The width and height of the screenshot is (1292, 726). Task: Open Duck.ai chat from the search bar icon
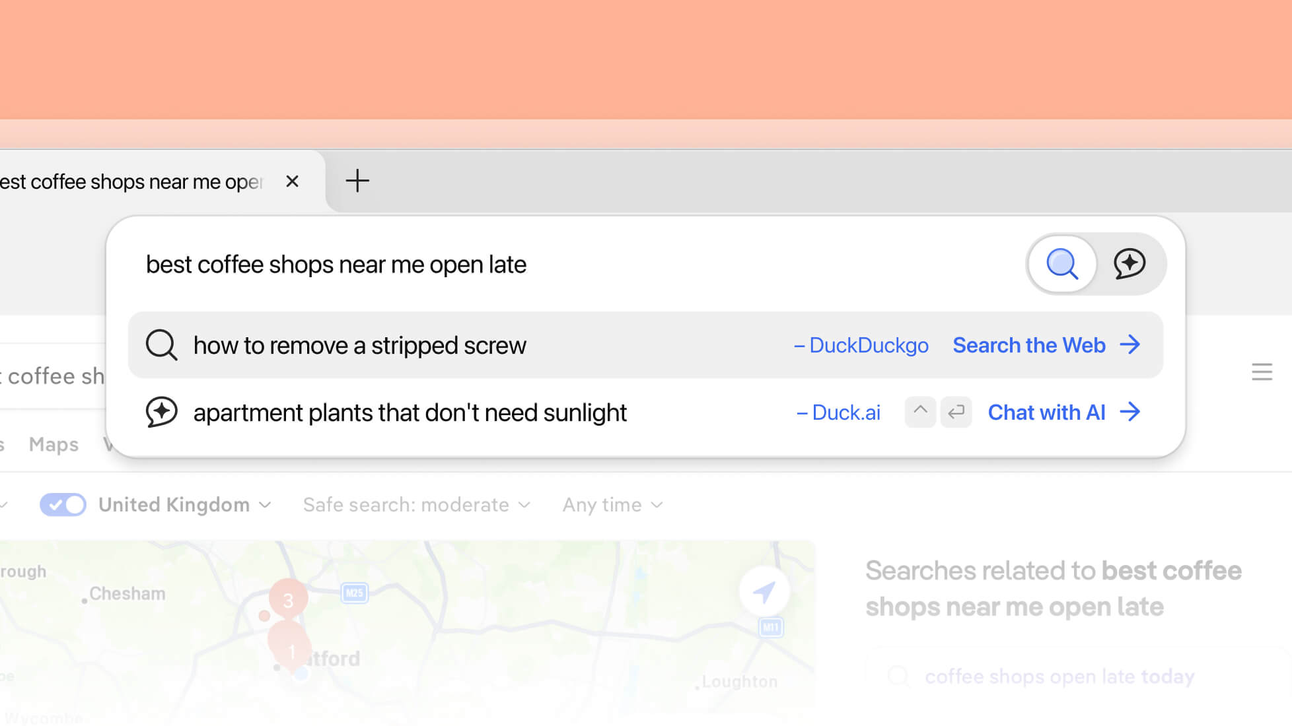(x=1130, y=263)
